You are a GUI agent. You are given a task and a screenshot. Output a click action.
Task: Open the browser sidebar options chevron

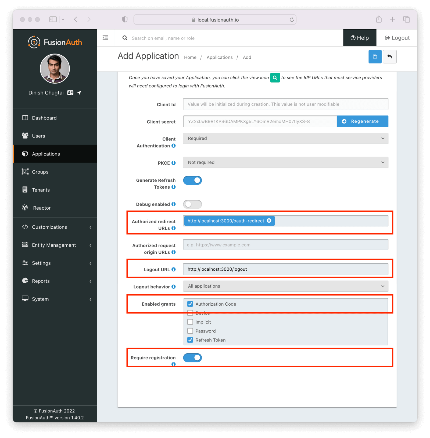pos(63,19)
